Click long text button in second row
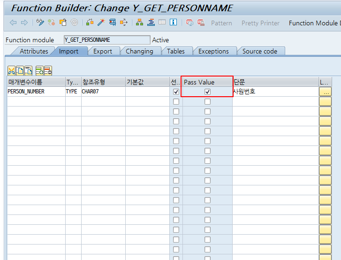Screen dimensions: 341x260 [x=326, y=102]
